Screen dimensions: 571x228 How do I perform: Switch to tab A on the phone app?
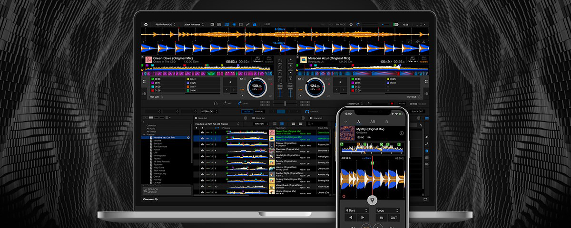358,122
